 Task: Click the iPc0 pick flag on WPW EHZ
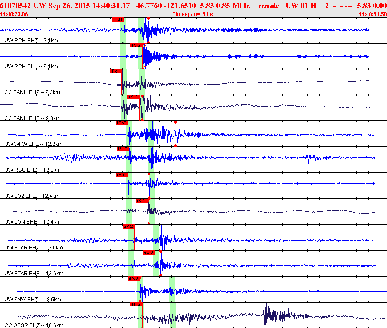pyautogui.click(x=121, y=123)
